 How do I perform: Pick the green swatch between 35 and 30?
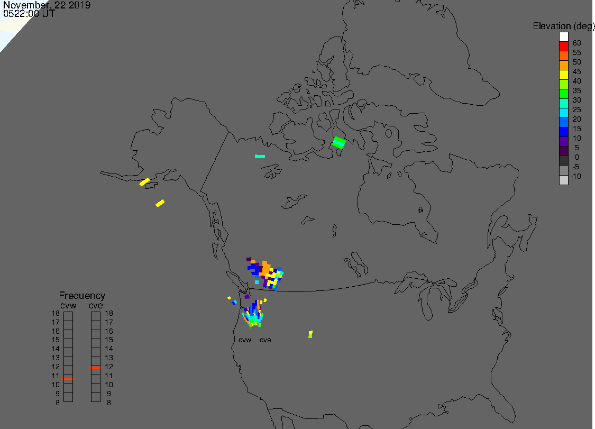[x=563, y=94]
